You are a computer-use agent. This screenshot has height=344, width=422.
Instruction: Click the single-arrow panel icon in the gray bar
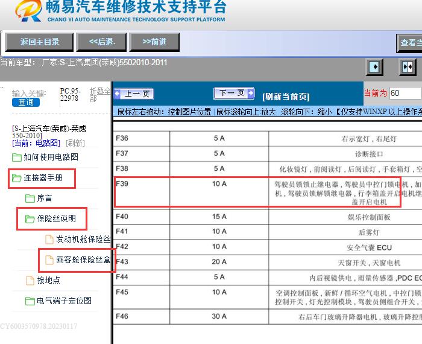coord(374,67)
